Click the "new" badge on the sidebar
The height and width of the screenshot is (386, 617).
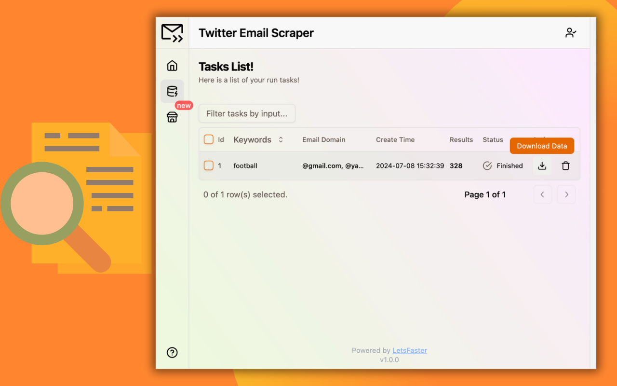click(x=184, y=105)
